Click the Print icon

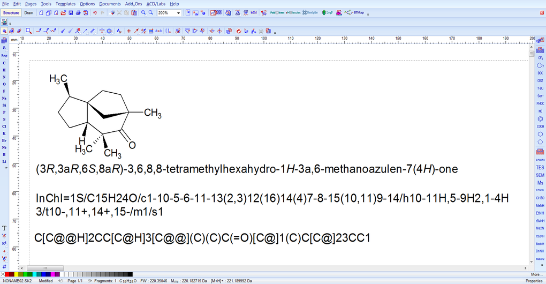coord(78,13)
